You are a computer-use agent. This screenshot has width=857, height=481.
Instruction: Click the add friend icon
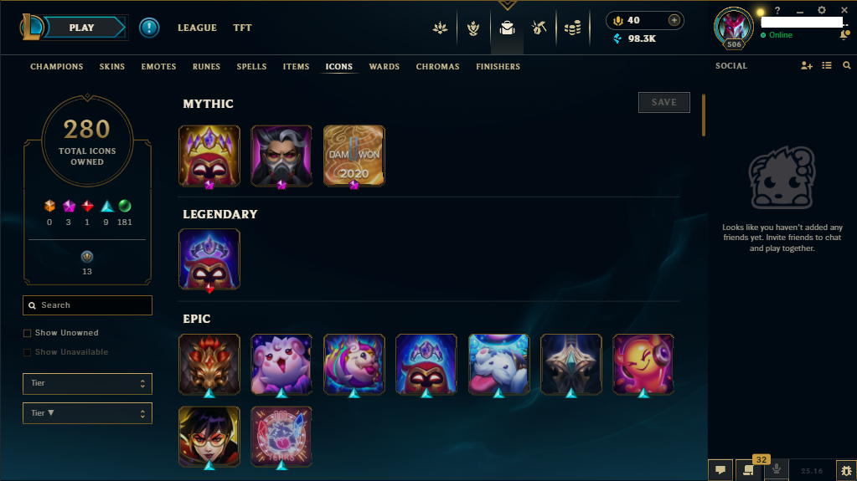(x=806, y=65)
